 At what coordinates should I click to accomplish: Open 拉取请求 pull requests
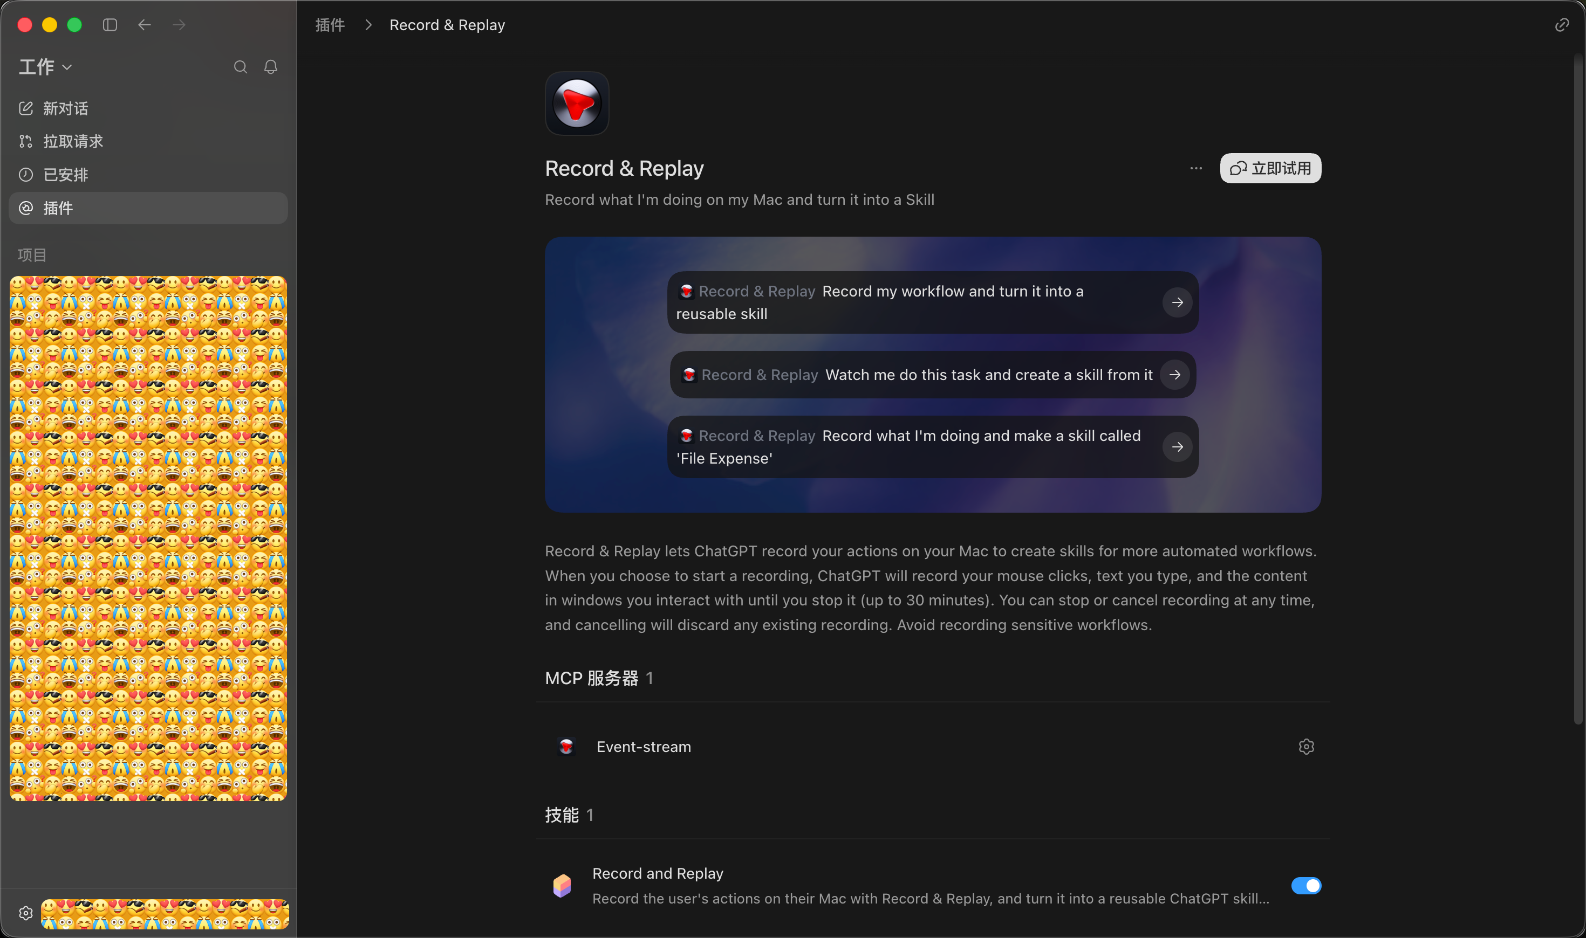click(x=148, y=142)
